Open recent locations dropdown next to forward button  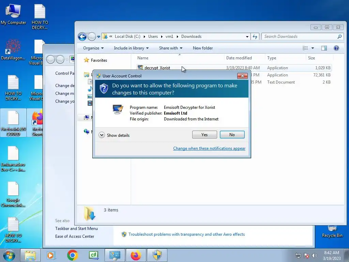click(x=98, y=37)
